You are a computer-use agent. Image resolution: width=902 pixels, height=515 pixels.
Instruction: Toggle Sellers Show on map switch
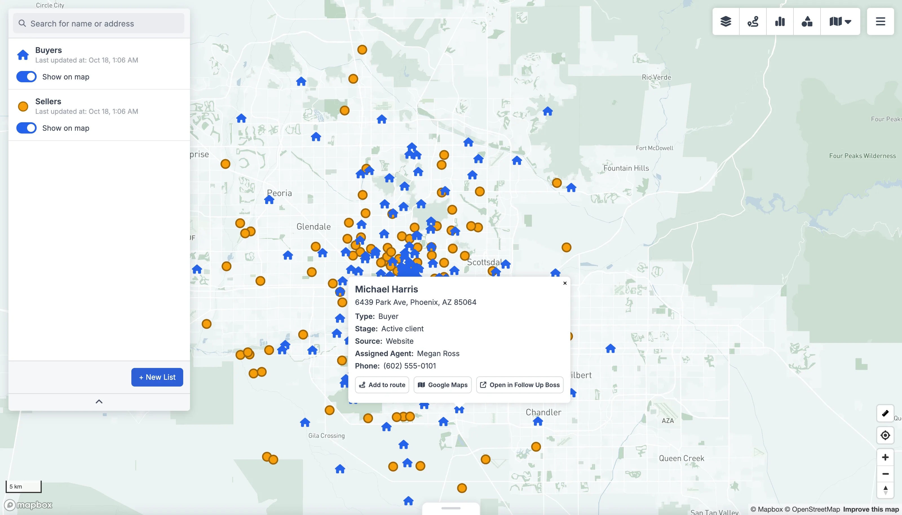[x=26, y=128]
